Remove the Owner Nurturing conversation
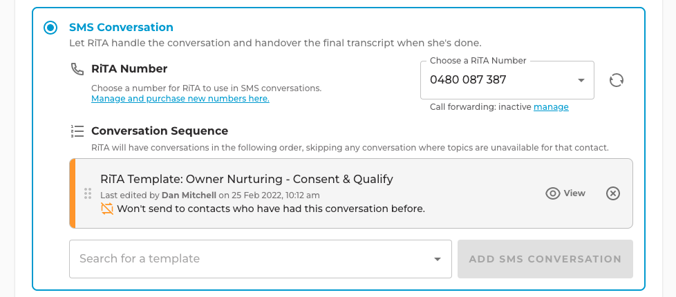Viewport: 676px width, 297px height. coord(612,193)
